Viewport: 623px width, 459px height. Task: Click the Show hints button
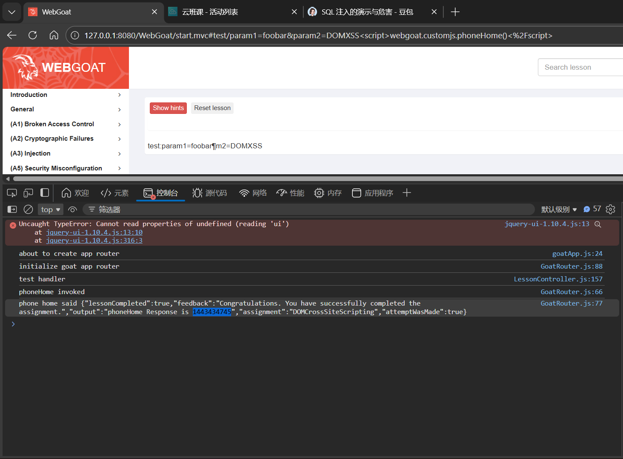[x=168, y=108]
